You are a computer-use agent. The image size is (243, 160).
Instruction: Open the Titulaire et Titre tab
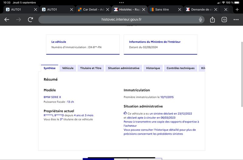click(x=91, y=68)
